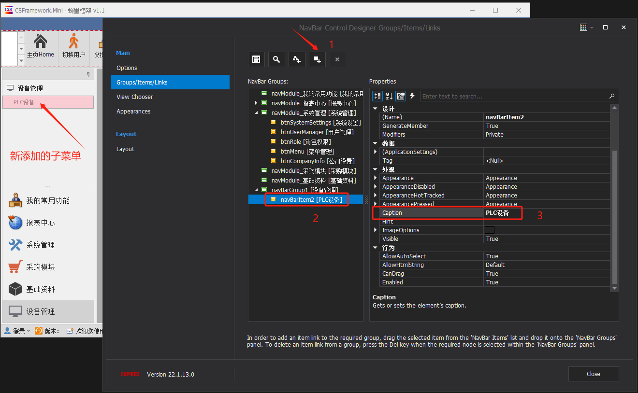Open 报表中心 navigation group
The image size is (638, 393).
tap(48, 223)
